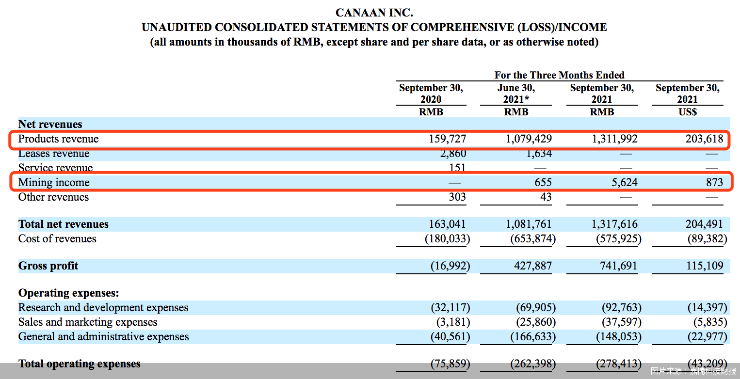
Task: Click the Total net revenues value "204,491"
Action: pos(705,224)
